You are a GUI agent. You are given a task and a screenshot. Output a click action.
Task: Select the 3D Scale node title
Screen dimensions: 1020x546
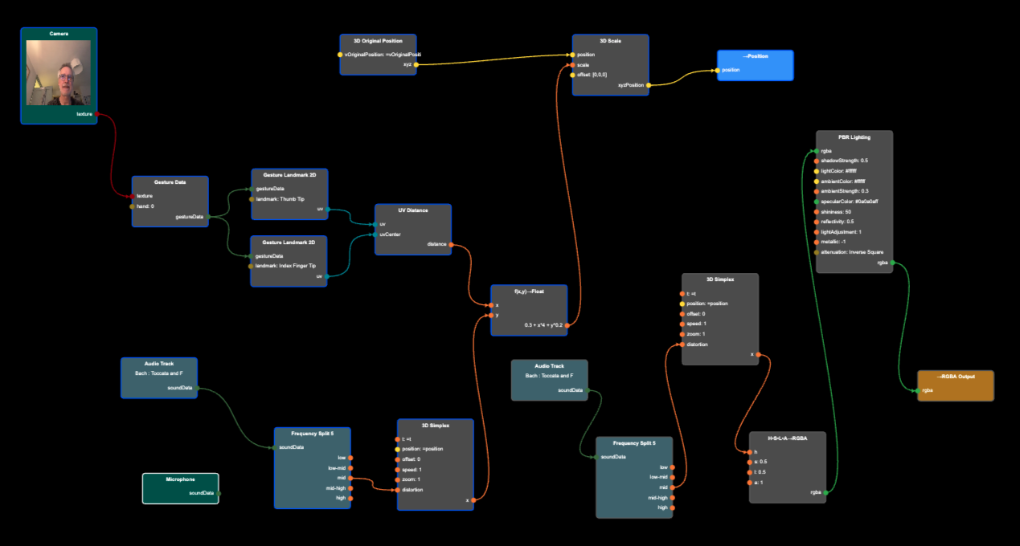point(610,40)
